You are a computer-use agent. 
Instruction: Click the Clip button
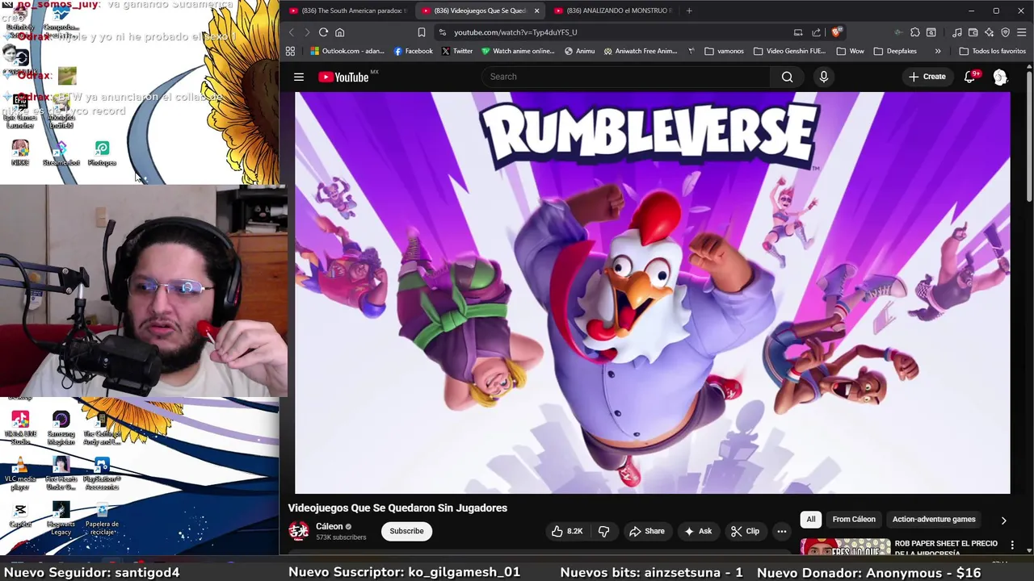[x=745, y=531]
